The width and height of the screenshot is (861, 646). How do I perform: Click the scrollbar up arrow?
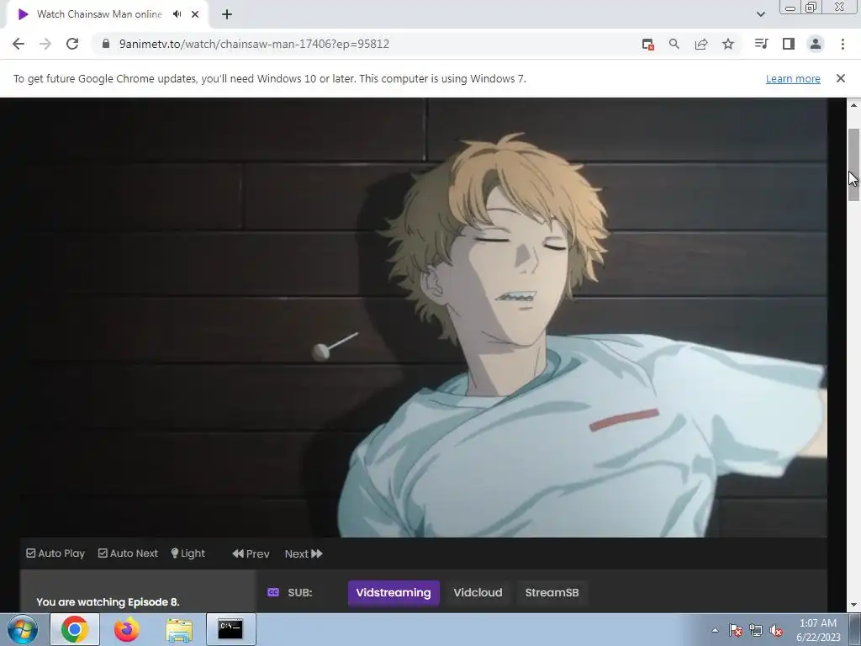pos(853,105)
